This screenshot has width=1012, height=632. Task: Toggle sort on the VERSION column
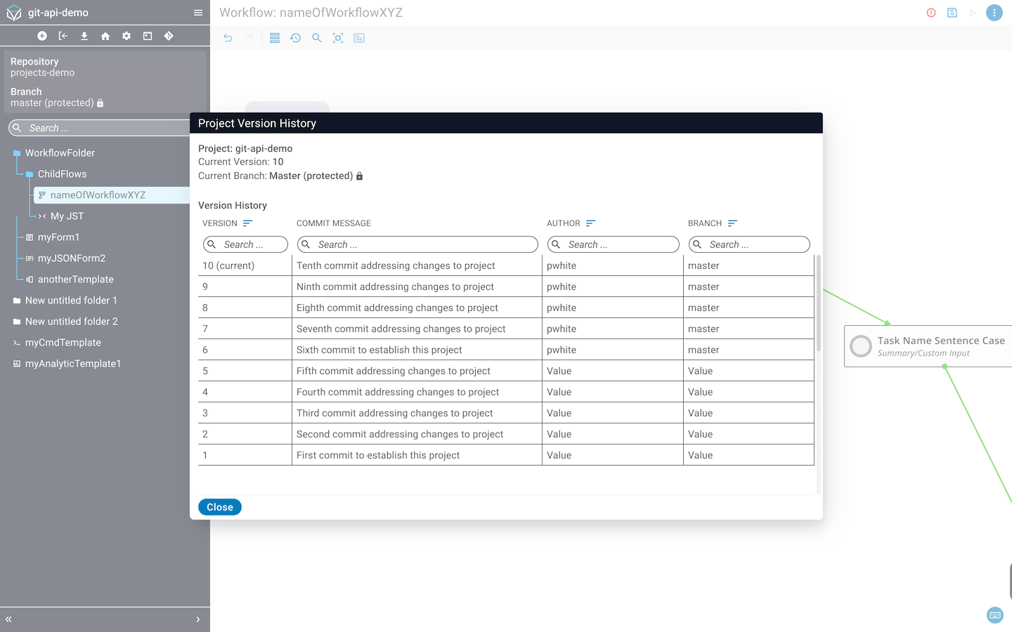tap(247, 223)
